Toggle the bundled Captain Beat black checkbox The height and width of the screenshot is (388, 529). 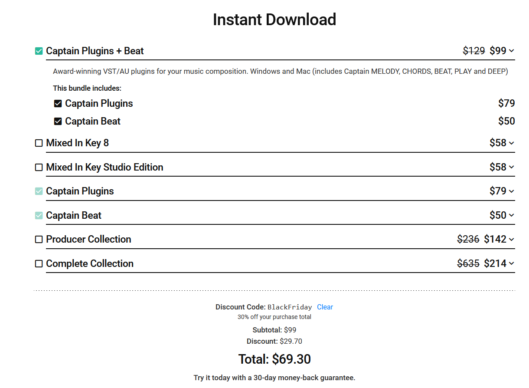(58, 122)
